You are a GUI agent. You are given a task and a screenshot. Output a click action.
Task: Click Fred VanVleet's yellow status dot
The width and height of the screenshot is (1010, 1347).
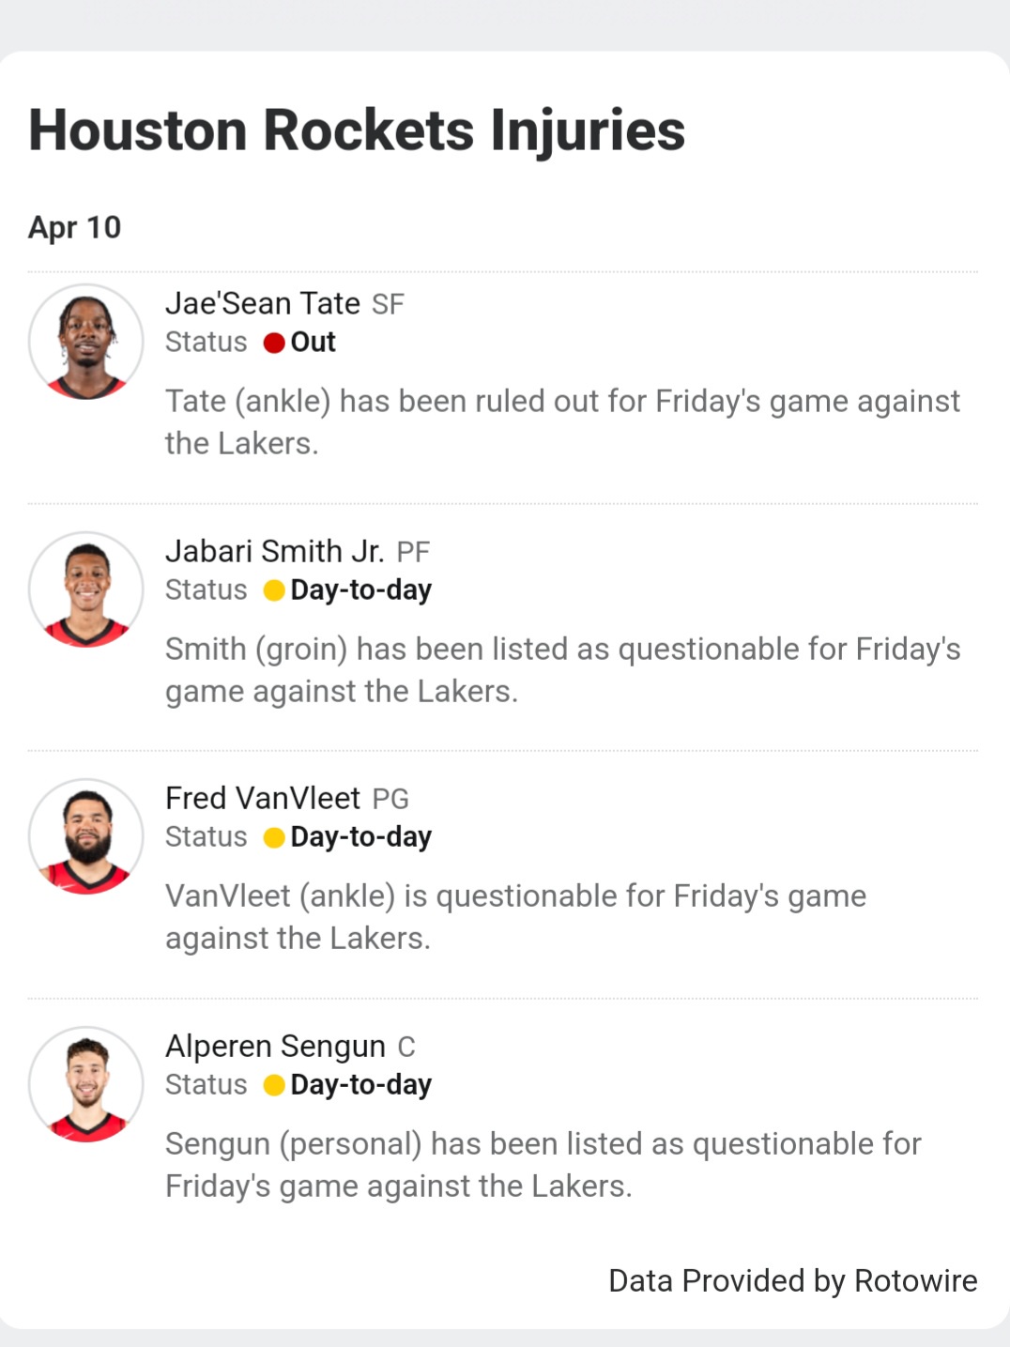(x=274, y=837)
